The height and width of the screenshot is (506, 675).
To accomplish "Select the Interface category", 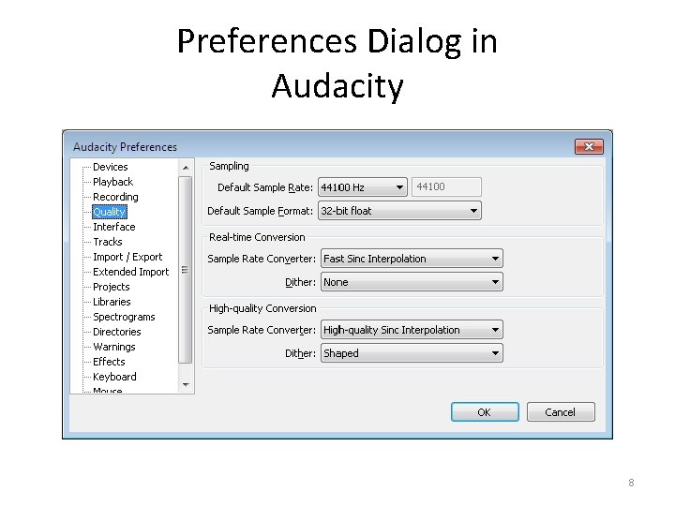I will click(x=114, y=227).
